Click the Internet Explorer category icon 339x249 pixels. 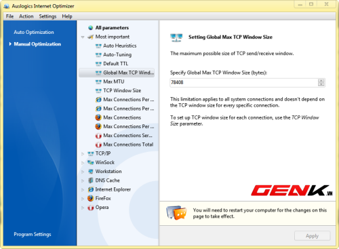[x=91, y=189]
